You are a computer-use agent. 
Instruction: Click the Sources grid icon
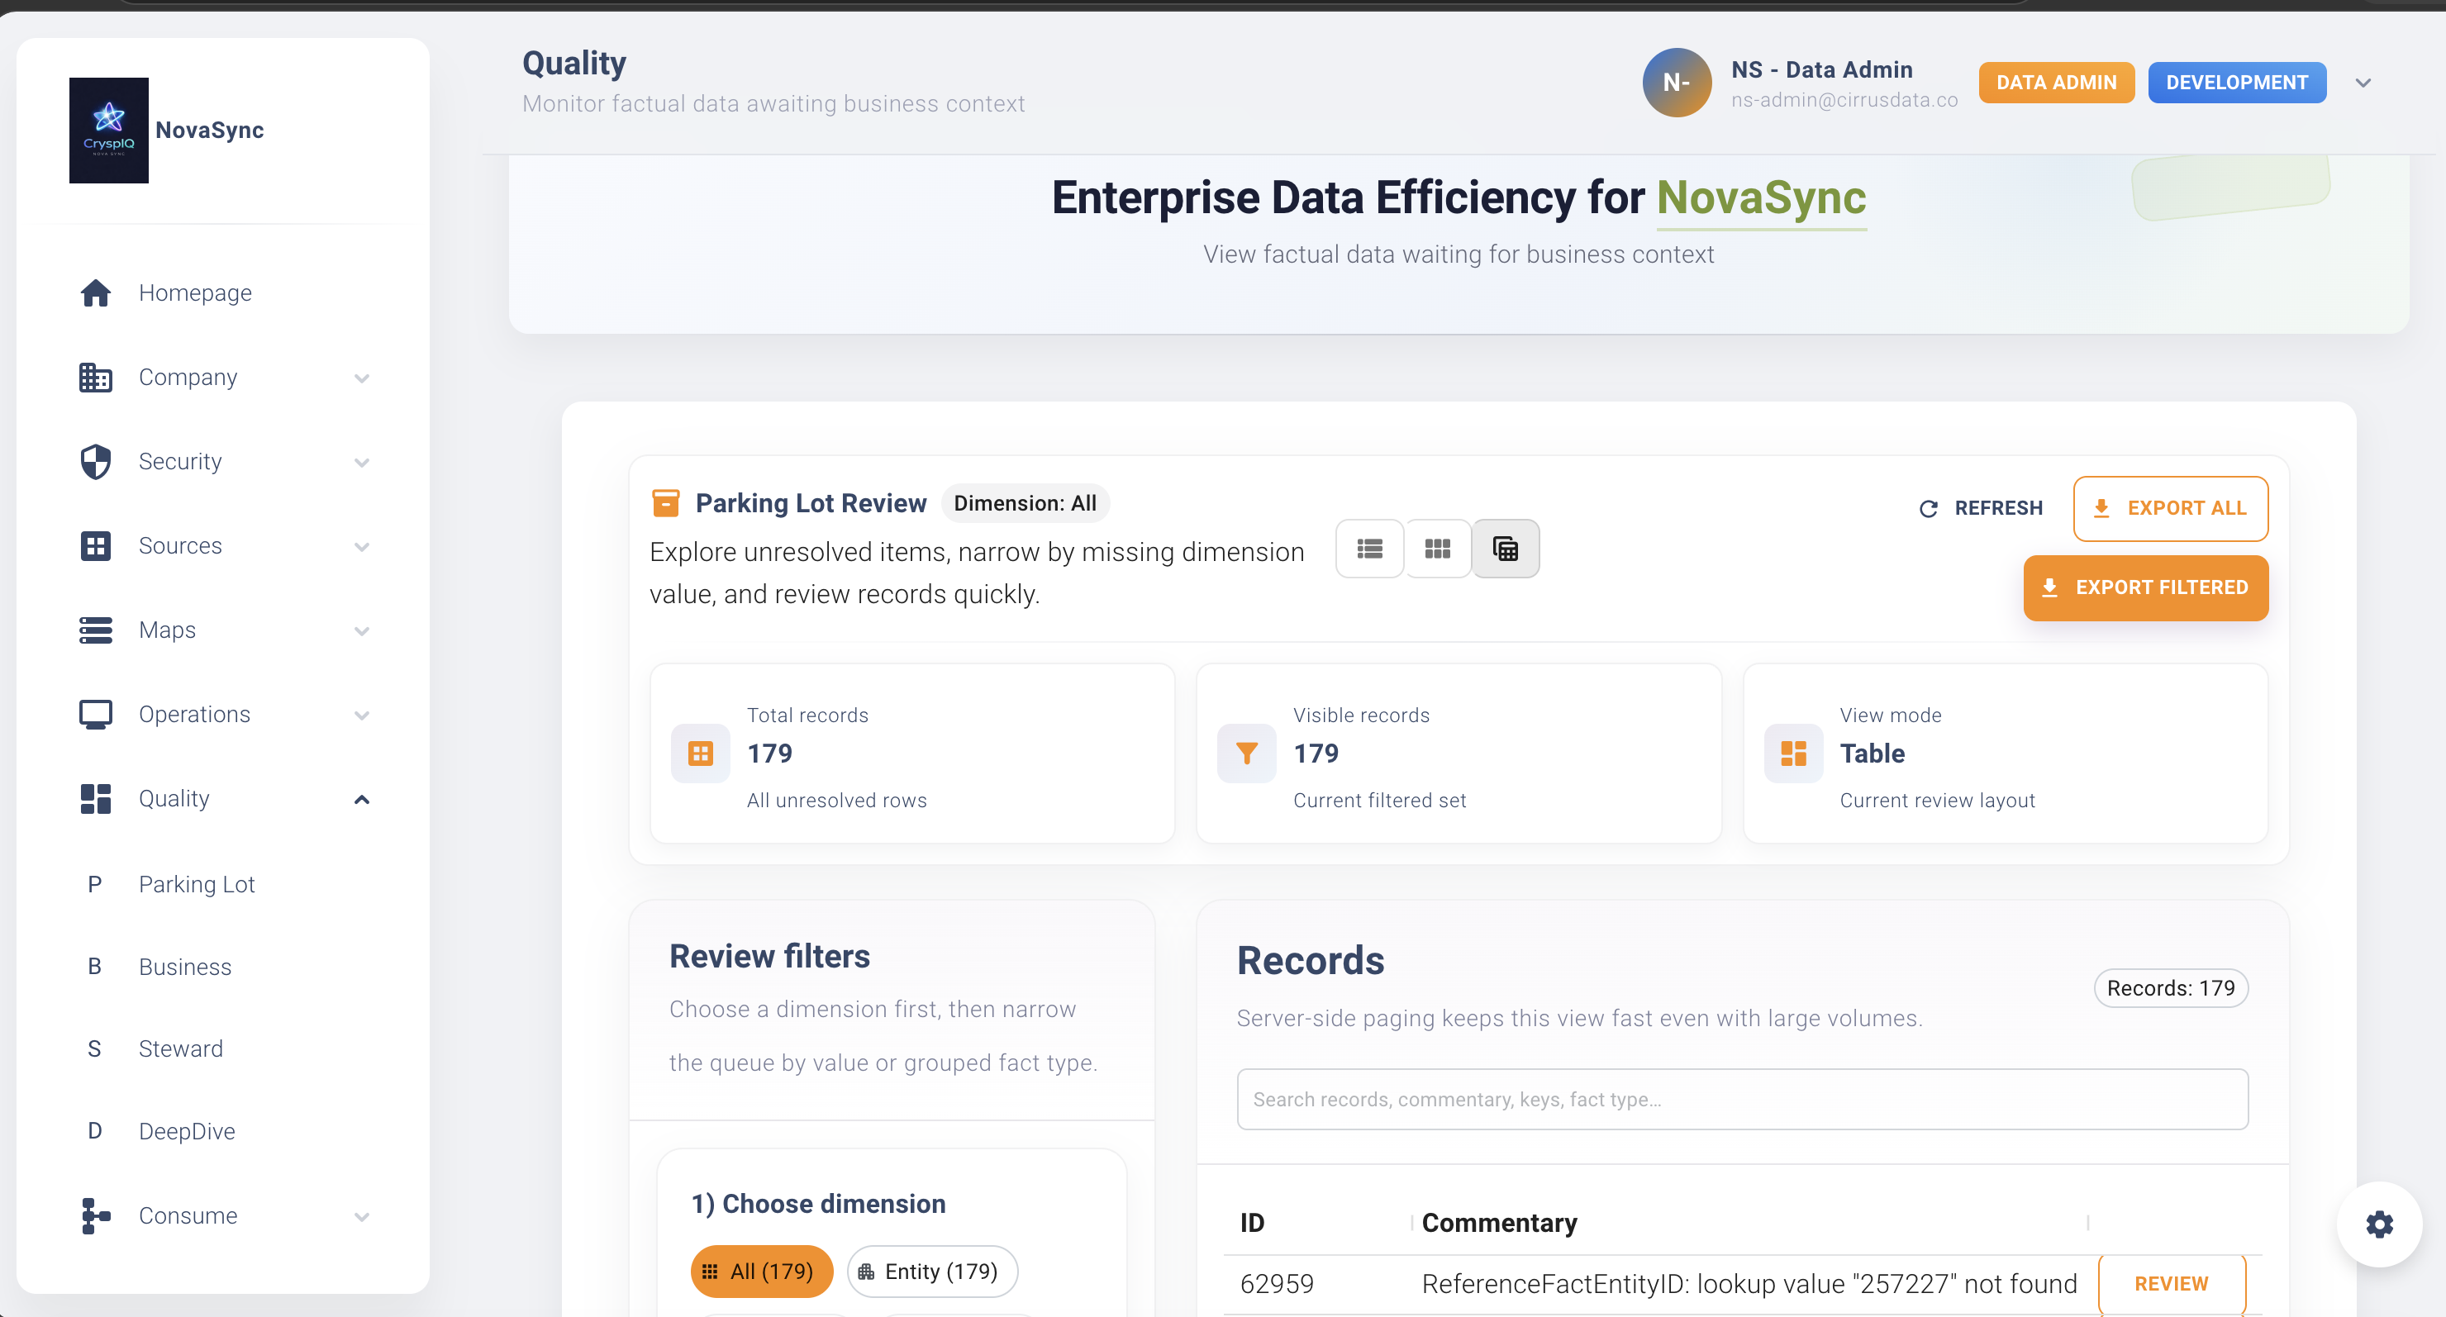95,546
